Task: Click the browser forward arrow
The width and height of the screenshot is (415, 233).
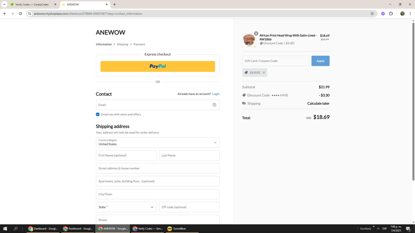Action: (12, 14)
